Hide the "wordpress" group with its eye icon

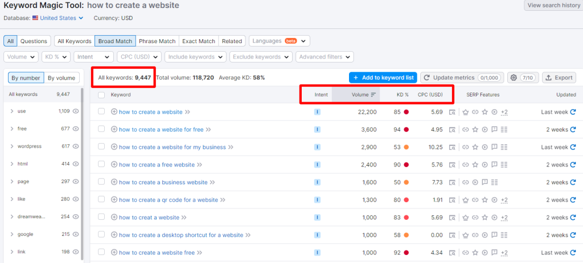[76, 146]
